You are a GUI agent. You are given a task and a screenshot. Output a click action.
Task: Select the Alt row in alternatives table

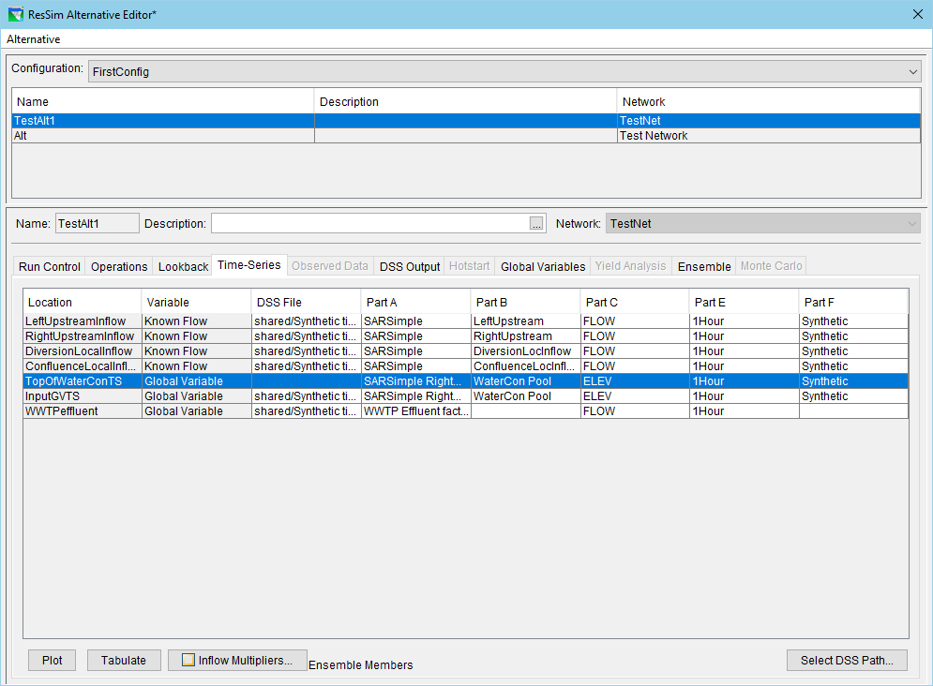162,136
